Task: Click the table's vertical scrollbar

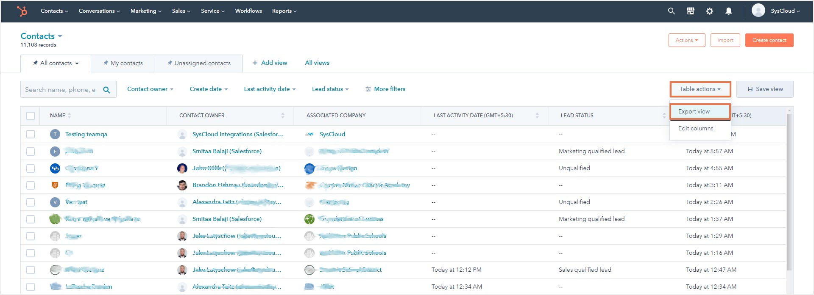Action: tap(789, 190)
